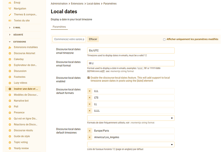Click the Explorateur de données gear icon

click(x=10, y=65)
